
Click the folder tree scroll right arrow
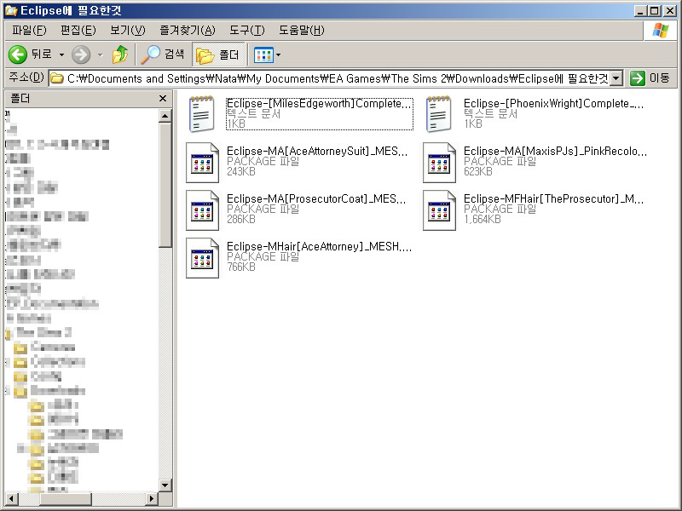[x=152, y=498]
